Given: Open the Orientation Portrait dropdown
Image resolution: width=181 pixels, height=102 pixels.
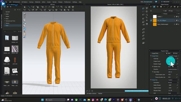Looking at the screenshot, I should (x=173, y=82).
